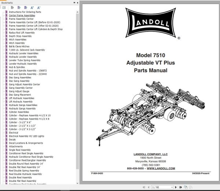Screen dimensions: 220x191
Task: Click the grayed next view icon
Action: pyautogui.click(x=191, y=187)
